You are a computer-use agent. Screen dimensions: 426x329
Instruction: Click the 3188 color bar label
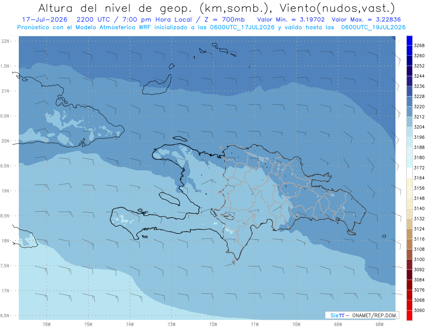pos(419,147)
